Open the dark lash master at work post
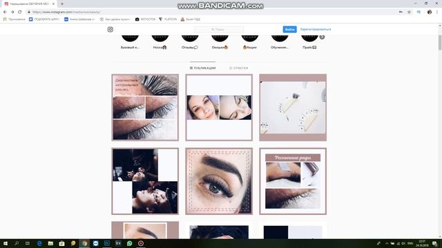Screen dimensions: 442x248 [145, 181]
